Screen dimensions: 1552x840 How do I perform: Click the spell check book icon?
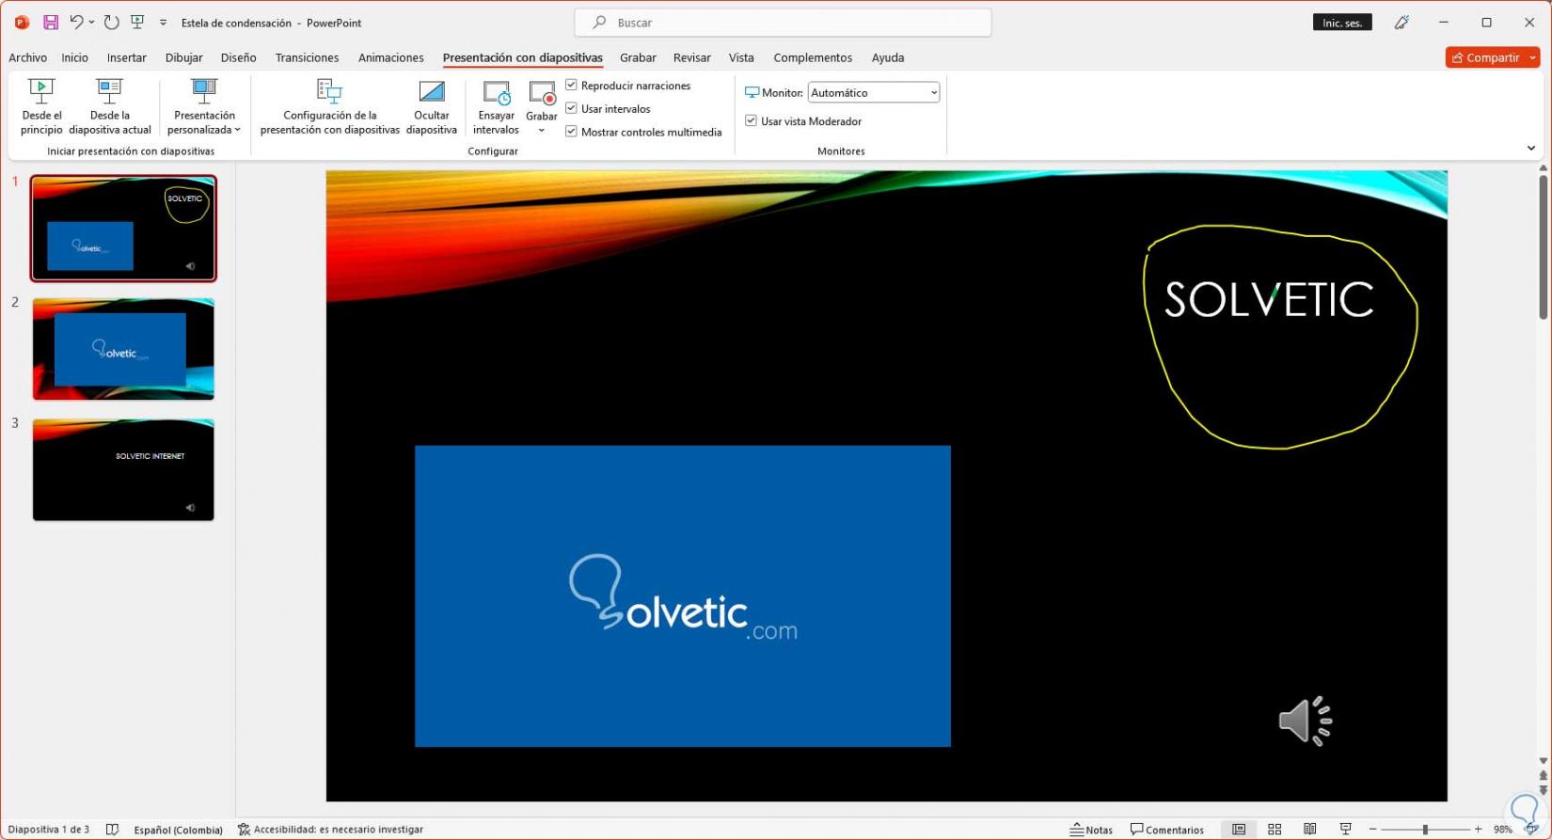click(112, 830)
